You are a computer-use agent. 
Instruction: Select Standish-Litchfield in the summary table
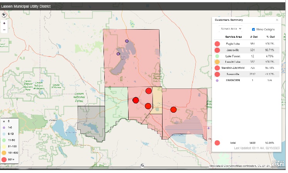tap(234, 68)
